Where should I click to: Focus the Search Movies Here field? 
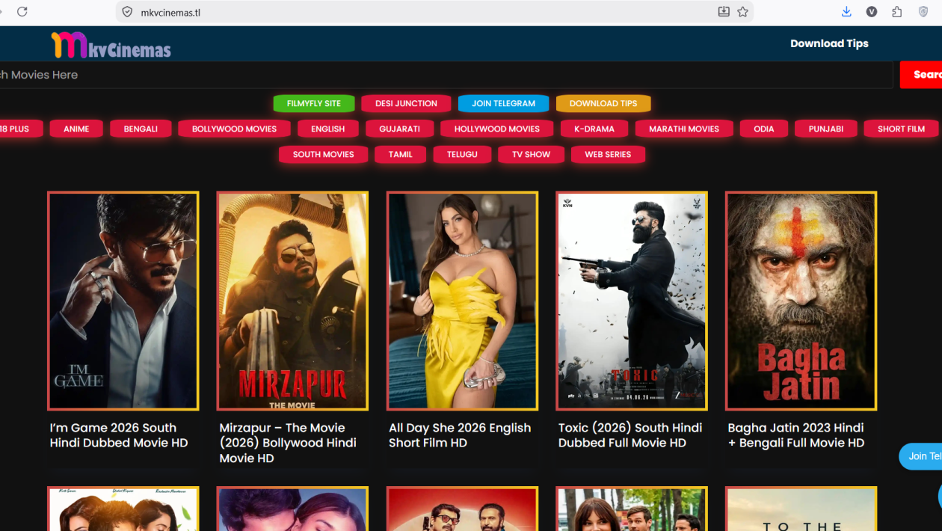(446, 75)
